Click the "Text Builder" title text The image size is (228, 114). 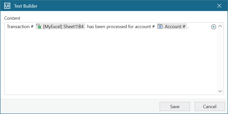pyautogui.click(x=26, y=6)
